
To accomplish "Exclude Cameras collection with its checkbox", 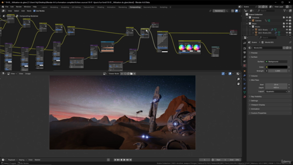I will coord(284,17).
